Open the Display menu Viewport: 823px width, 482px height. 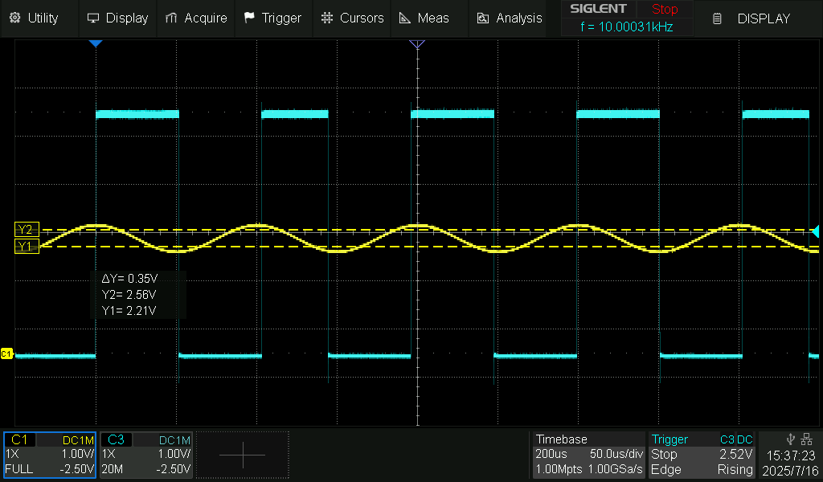click(118, 18)
